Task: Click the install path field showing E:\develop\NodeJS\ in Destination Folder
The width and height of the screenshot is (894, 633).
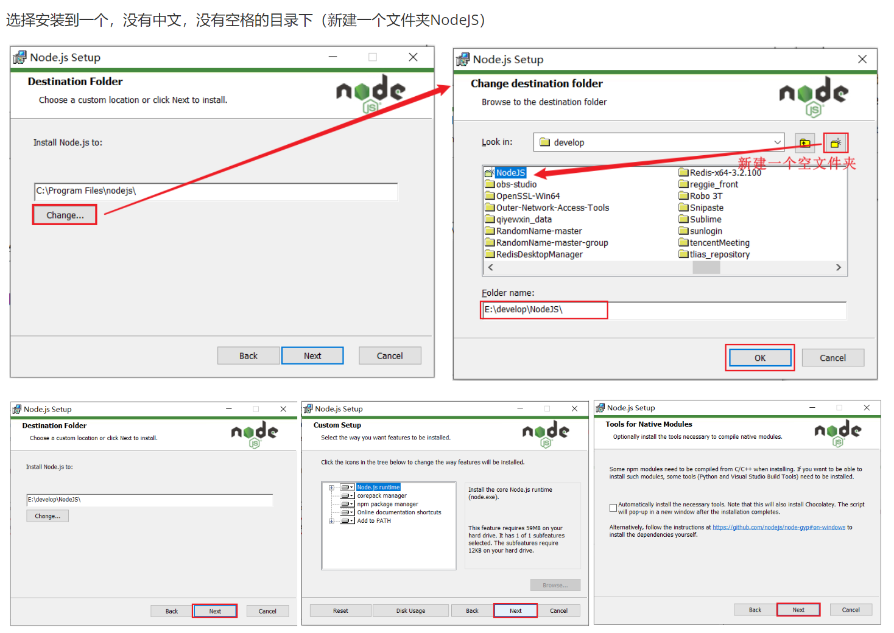Action: pyautogui.click(x=150, y=500)
